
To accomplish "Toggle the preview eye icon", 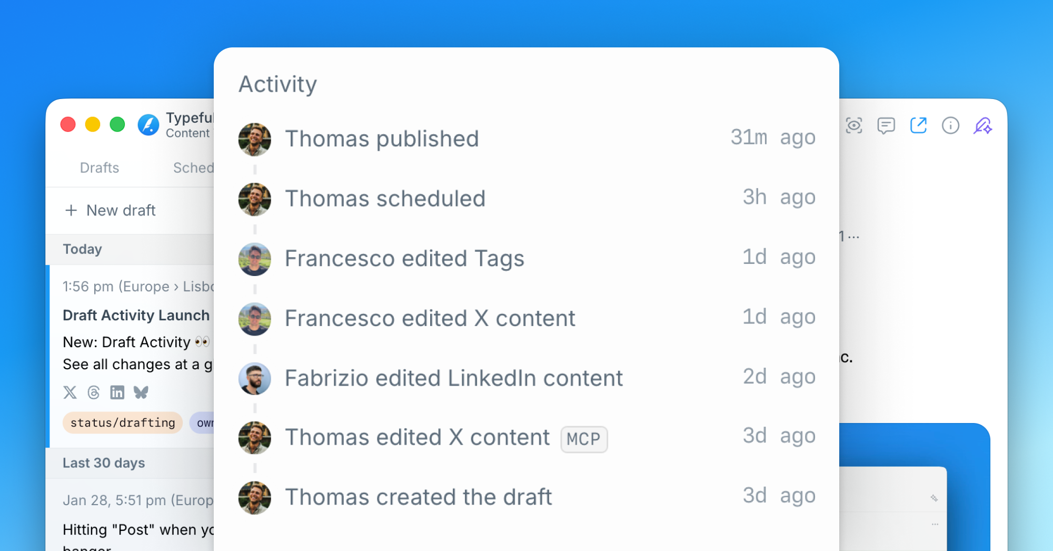I will (854, 125).
